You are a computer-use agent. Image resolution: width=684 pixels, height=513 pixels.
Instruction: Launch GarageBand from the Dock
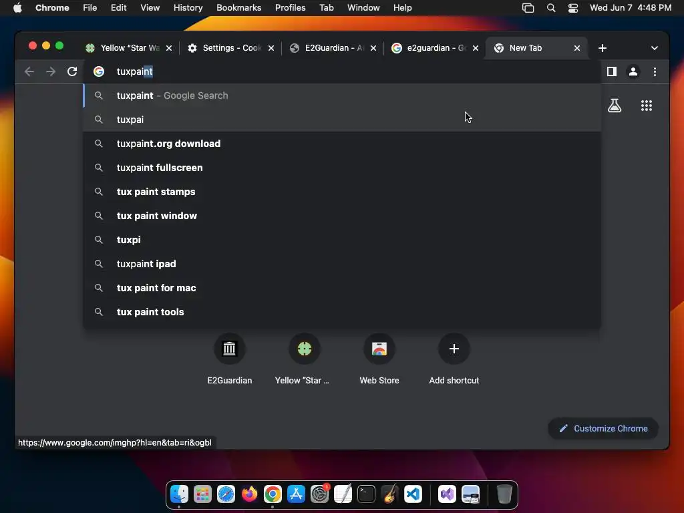pyautogui.click(x=389, y=494)
